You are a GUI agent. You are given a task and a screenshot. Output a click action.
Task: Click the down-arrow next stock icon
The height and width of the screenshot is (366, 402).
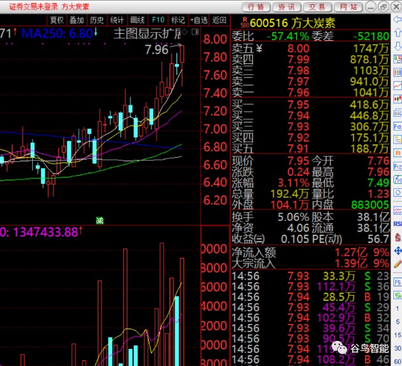click(x=398, y=46)
